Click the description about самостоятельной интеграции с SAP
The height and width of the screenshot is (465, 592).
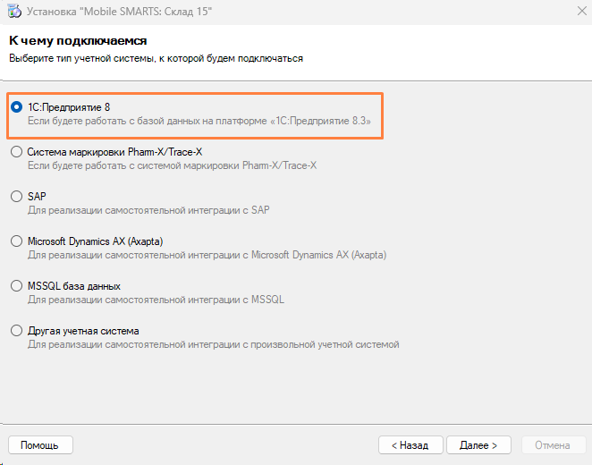[x=148, y=210]
